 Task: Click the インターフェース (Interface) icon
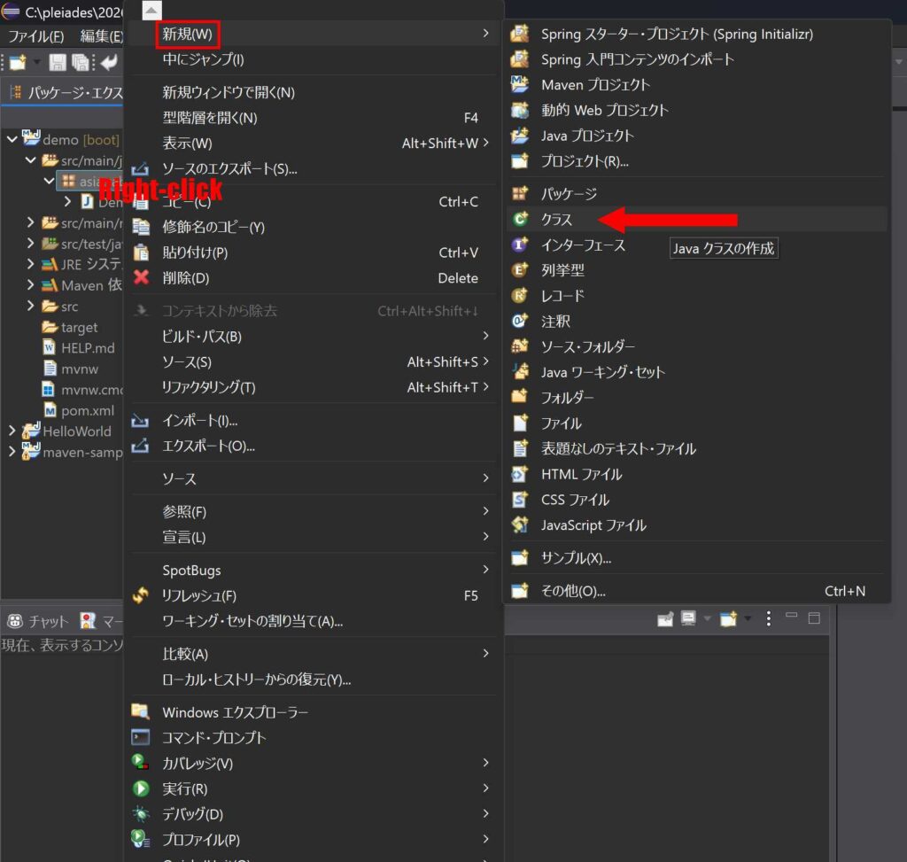coord(520,245)
